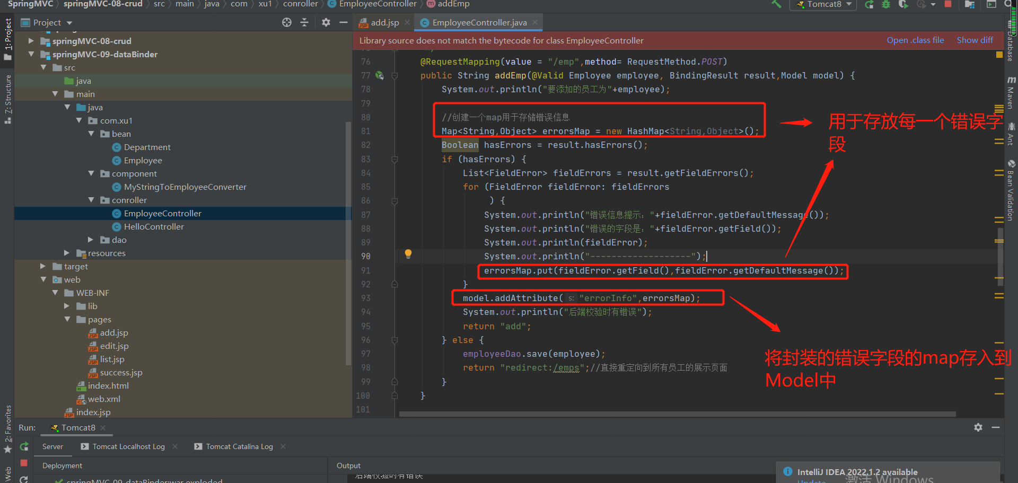Image resolution: width=1018 pixels, height=483 pixels.
Task: Click the Profiler run icon
Action: 922,4
